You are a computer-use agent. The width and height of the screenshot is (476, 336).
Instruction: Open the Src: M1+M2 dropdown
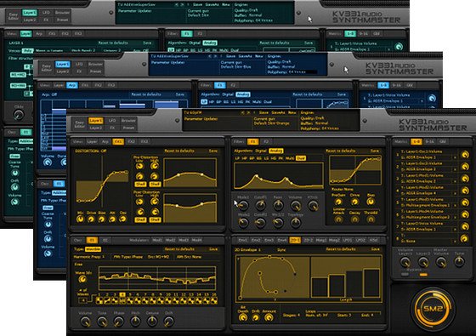(x=158, y=257)
